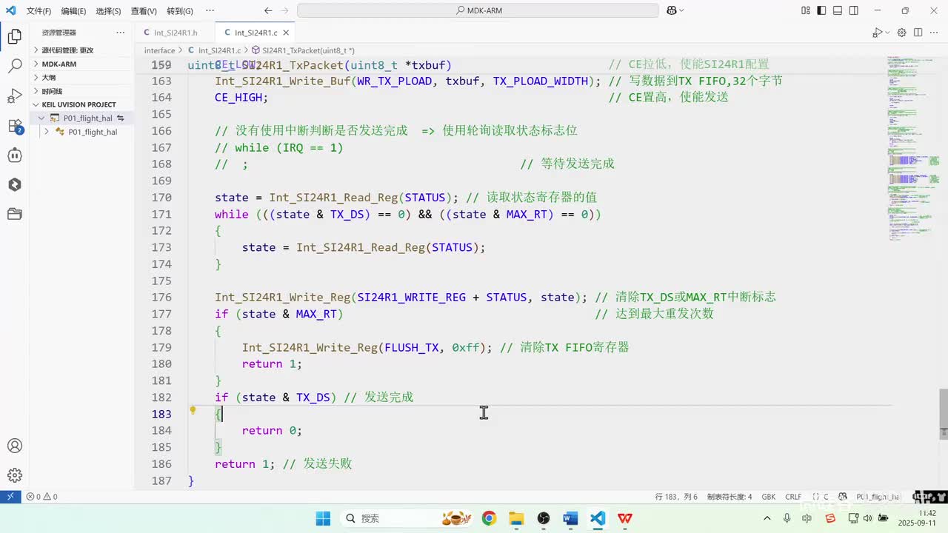
Task: Click the GBK encoding in the status bar
Action: (768, 497)
